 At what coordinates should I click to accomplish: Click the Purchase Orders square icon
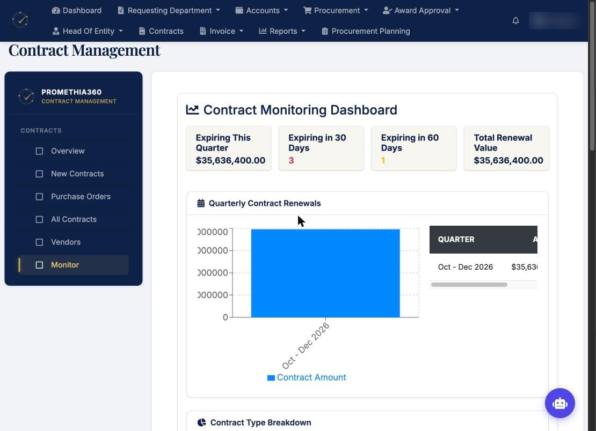click(39, 197)
